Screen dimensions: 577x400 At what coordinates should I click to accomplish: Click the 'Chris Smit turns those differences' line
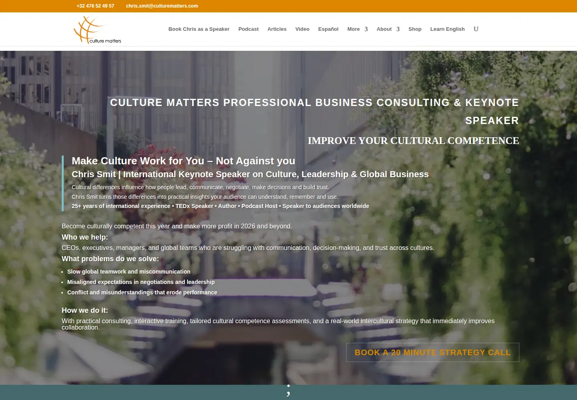205,197
